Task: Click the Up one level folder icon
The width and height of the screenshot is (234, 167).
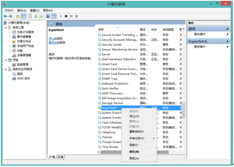Action: (18, 16)
